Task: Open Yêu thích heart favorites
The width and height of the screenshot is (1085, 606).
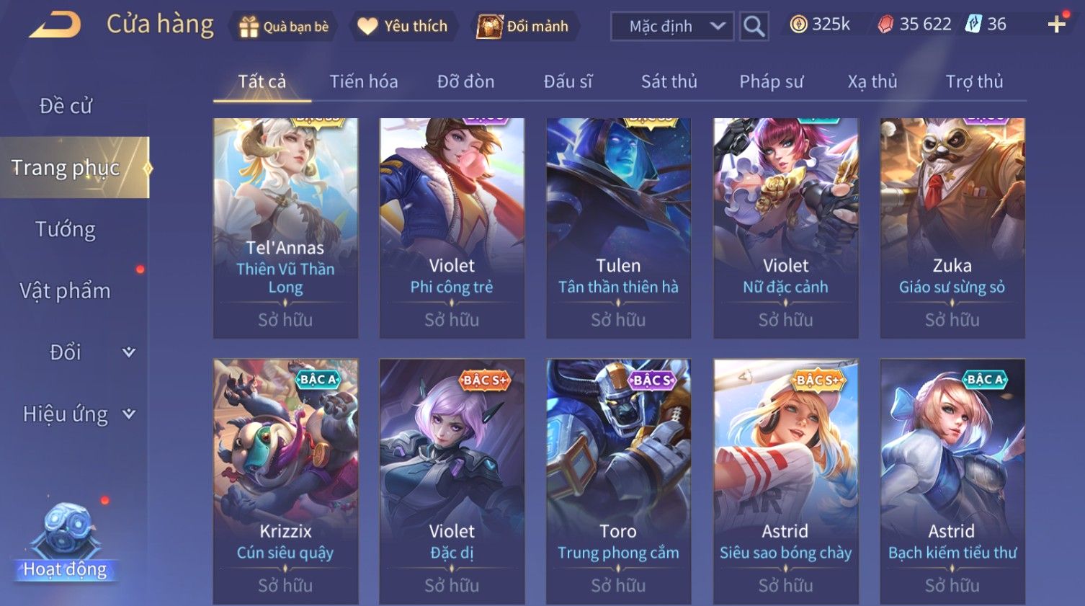Action: [x=367, y=27]
